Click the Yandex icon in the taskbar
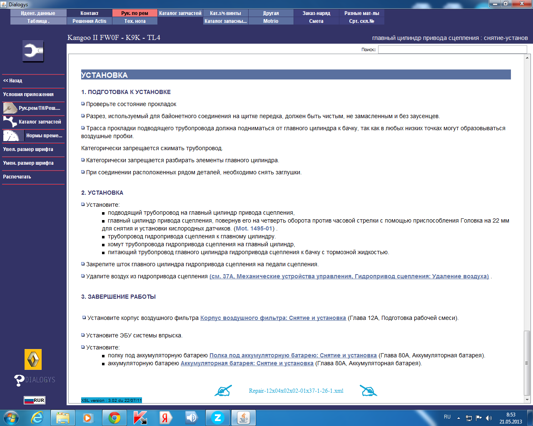Screen dimensions: 533x426 (x=165, y=418)
